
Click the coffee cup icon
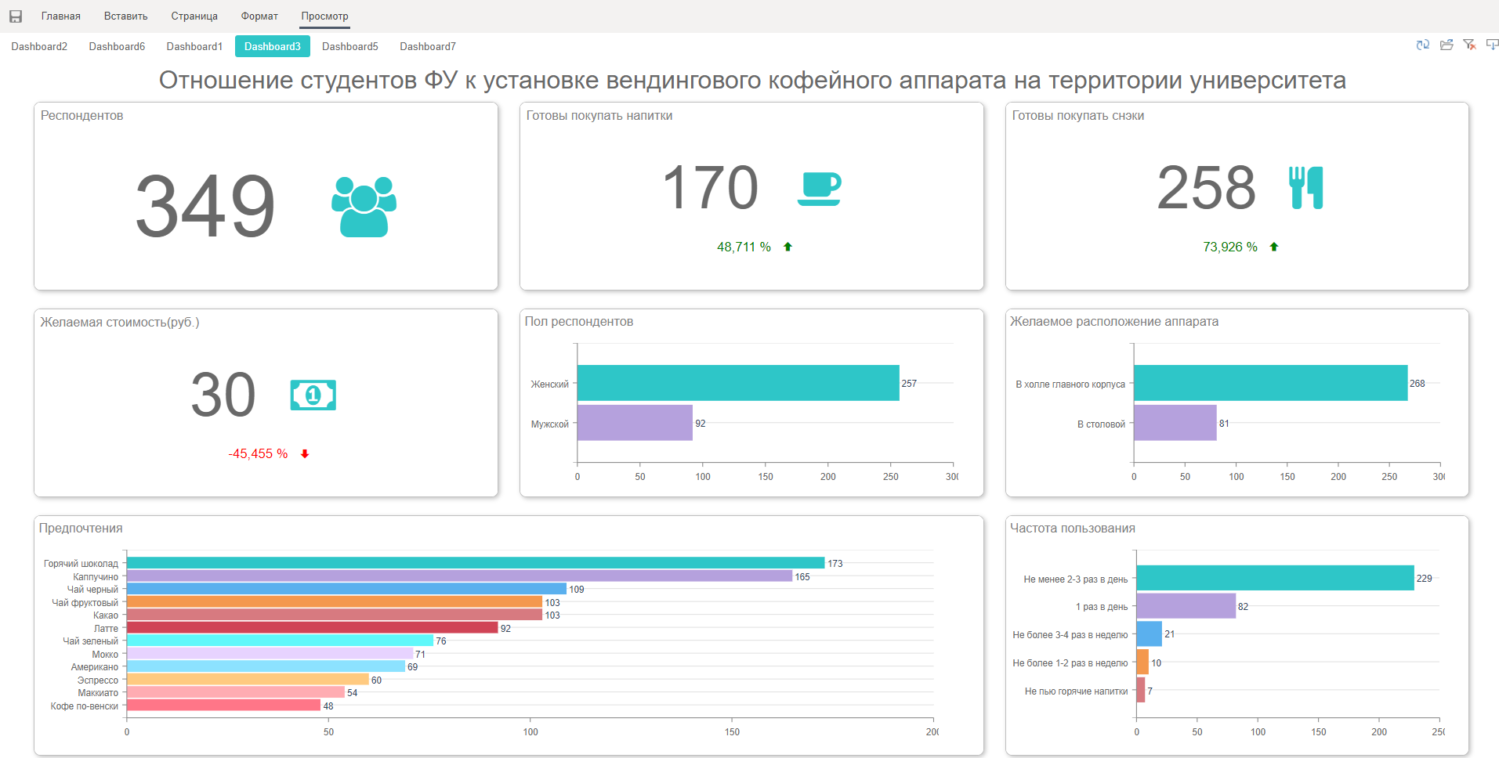click(x=820, y=189)
